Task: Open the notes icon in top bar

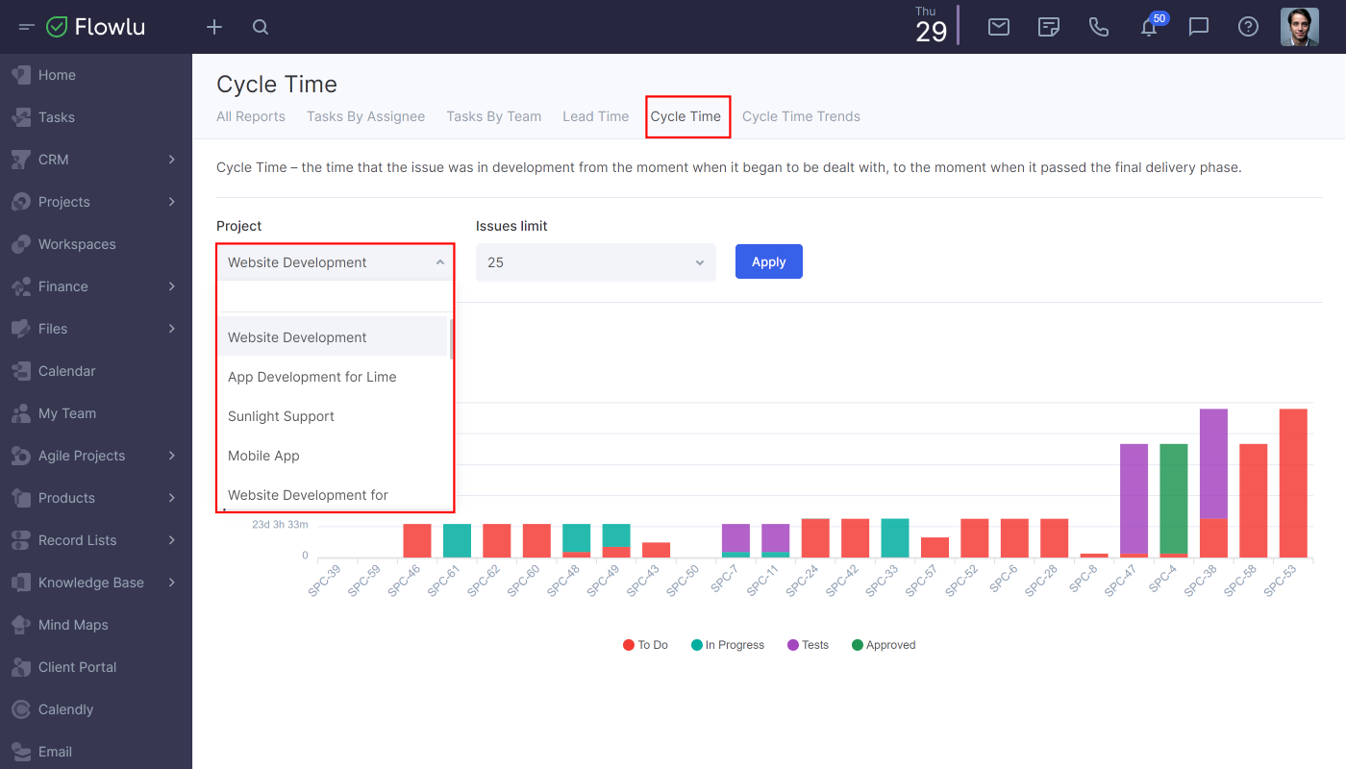Action: coord(1049,27)
